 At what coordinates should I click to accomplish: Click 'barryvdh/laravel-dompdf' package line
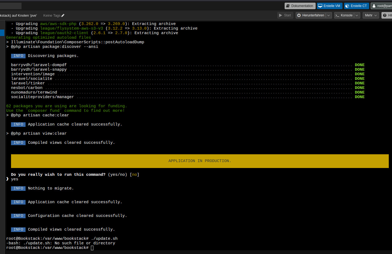(x=188, y=65)
